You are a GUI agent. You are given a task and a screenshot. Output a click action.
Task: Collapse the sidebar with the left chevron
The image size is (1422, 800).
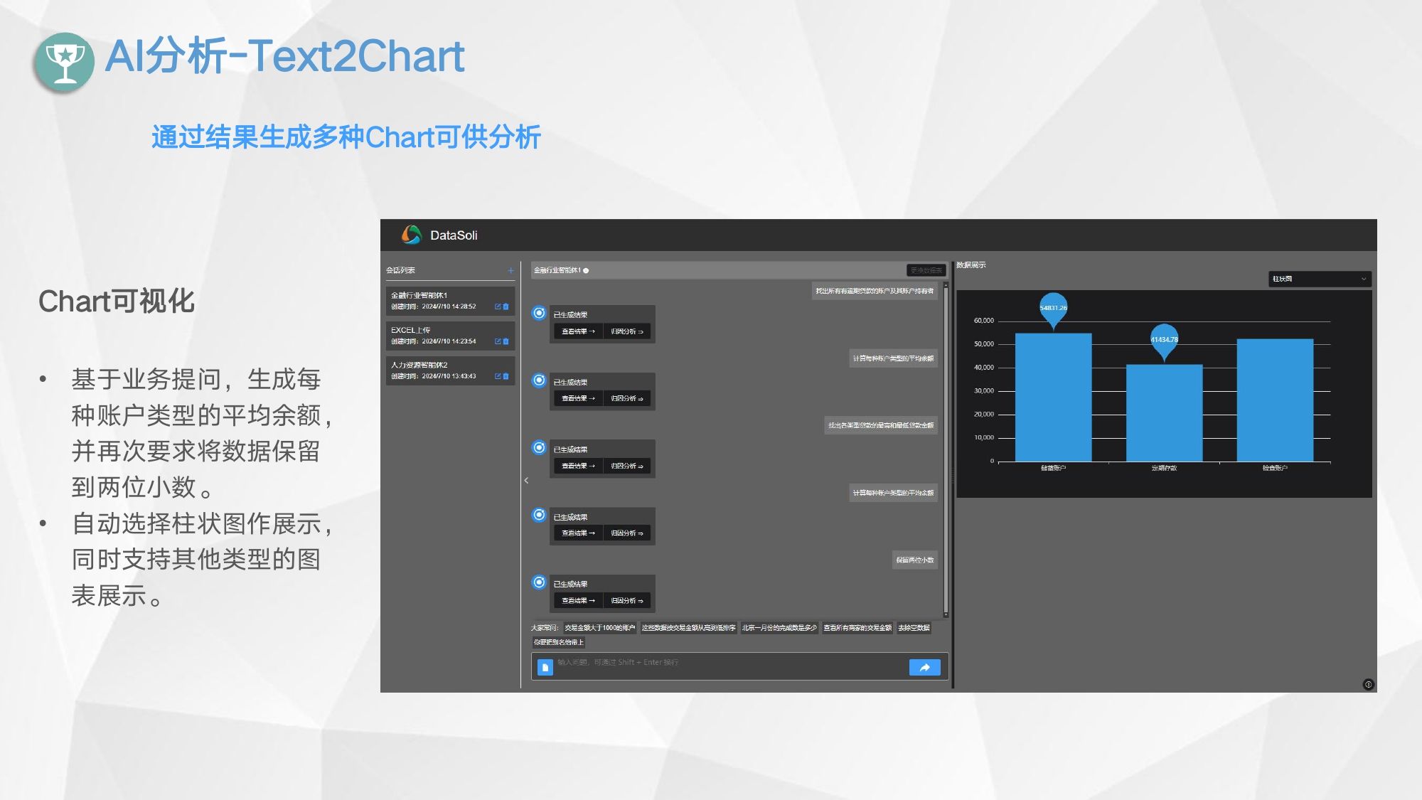tap(526, 481)
